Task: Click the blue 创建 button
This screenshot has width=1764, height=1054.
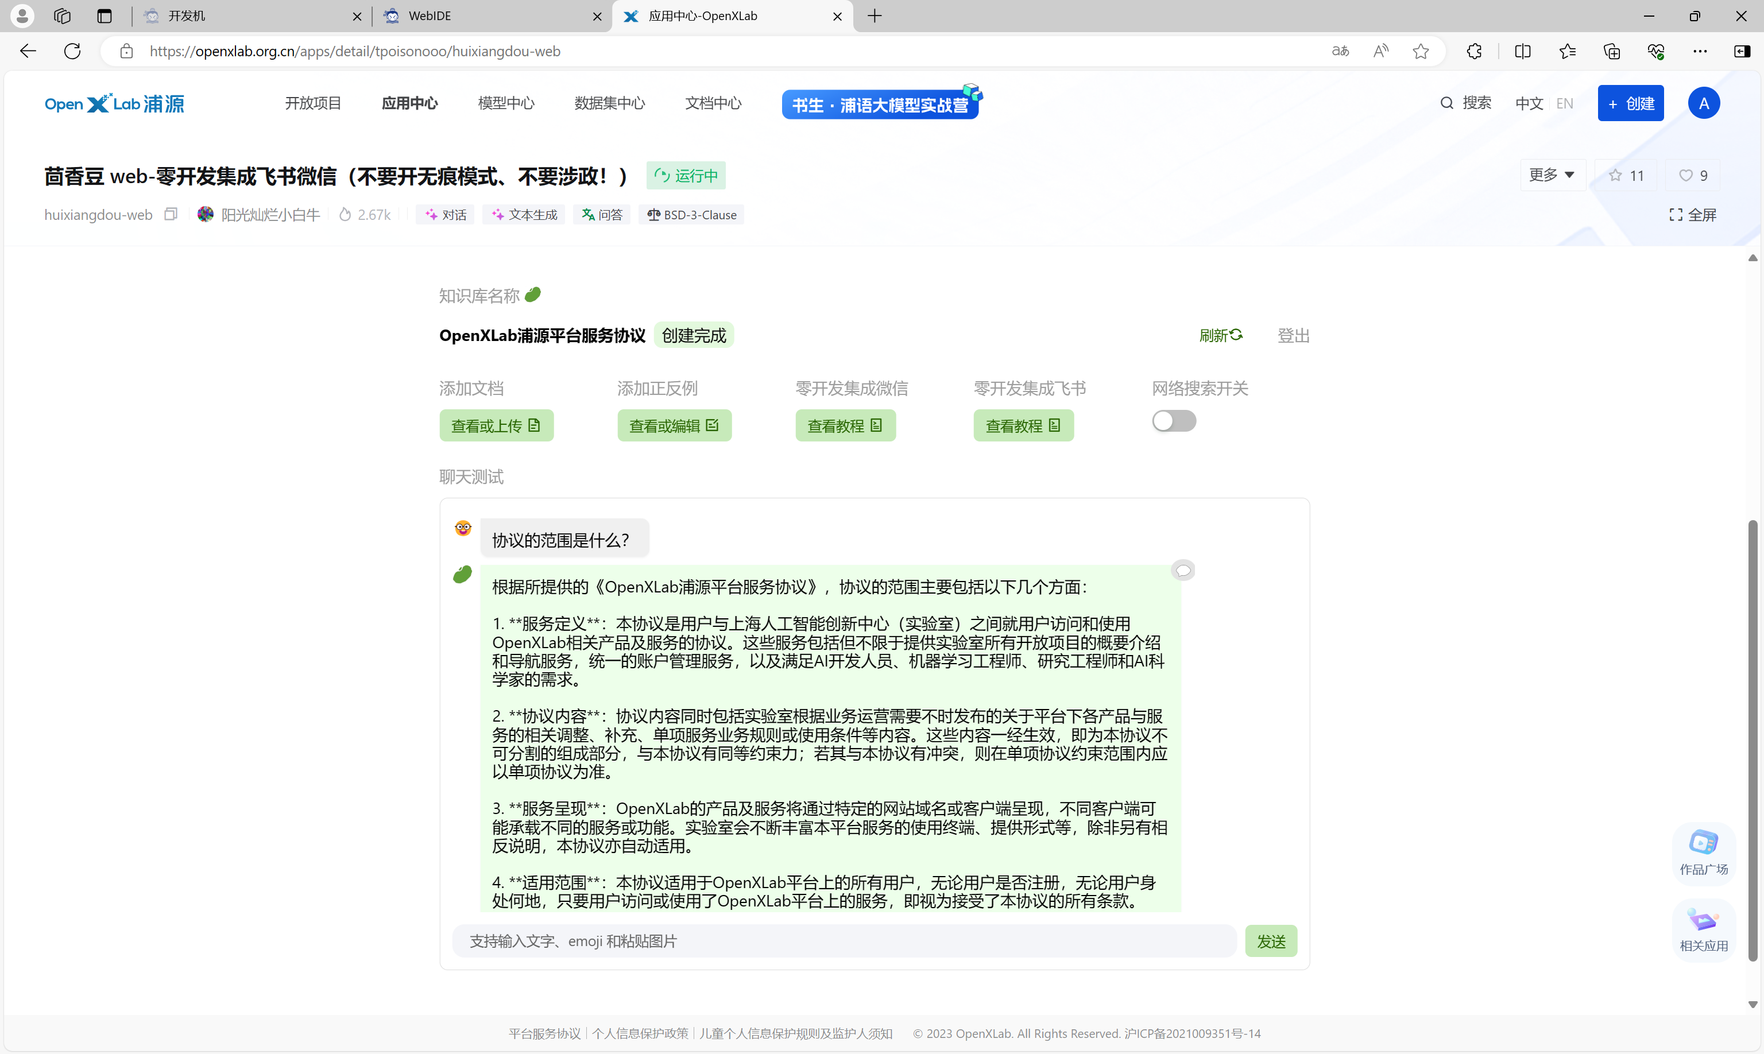Action: click(x=1630, y=104)
